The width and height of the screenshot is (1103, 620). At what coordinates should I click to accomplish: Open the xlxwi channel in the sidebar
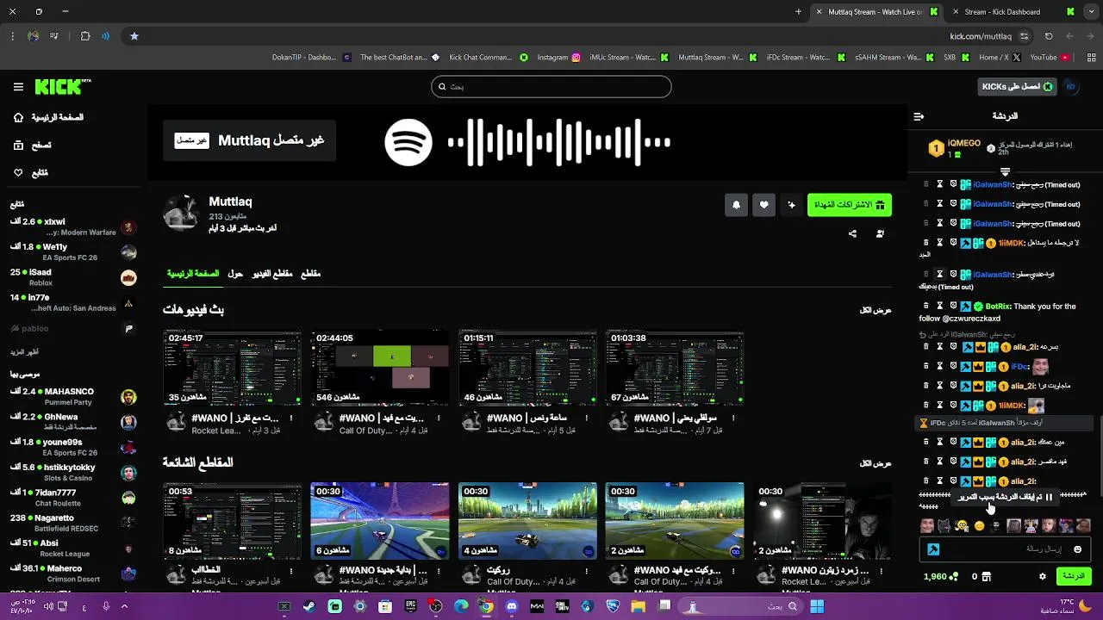[x=73, y=227]
